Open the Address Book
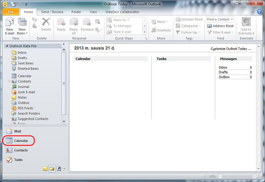The image size is (265, 182). click(220, 26)
